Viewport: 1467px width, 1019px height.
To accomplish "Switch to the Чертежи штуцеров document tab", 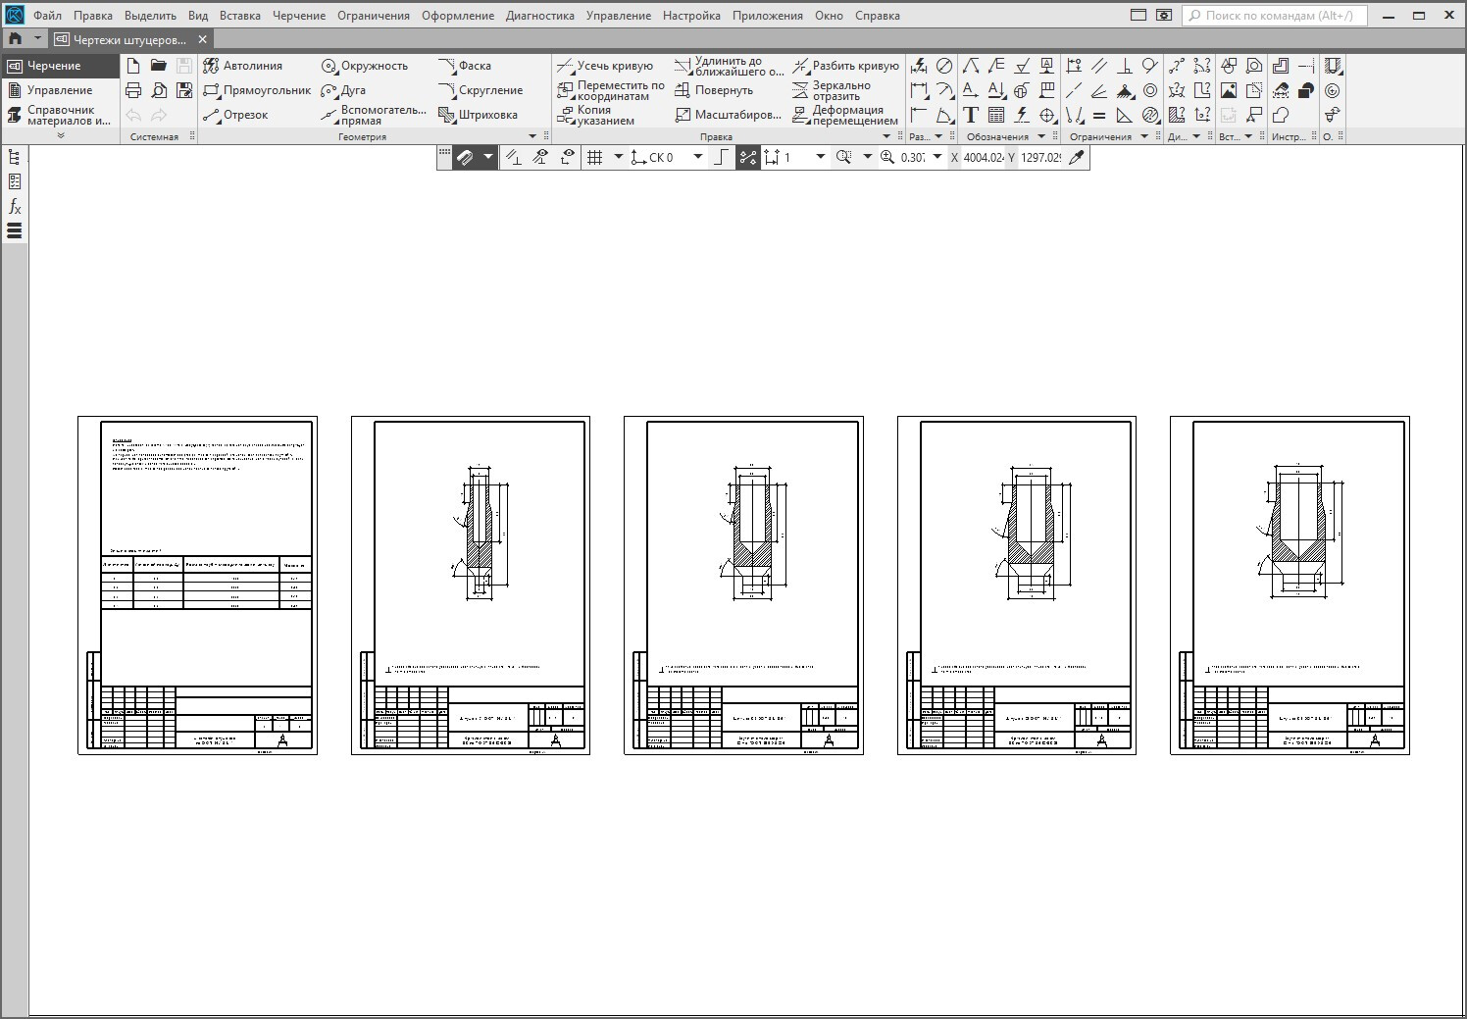I will pyautogui.click(x=129, y=39).
